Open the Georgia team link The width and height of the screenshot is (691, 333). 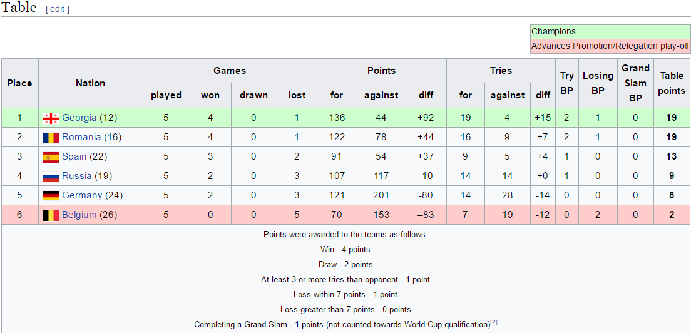[79, 118]
